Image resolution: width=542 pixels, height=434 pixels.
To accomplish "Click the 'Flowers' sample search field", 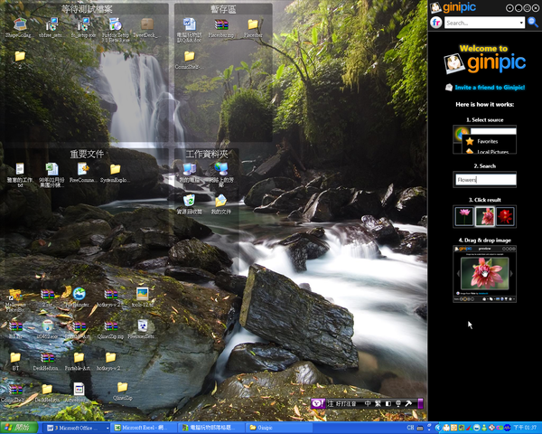I will [484, 180].
